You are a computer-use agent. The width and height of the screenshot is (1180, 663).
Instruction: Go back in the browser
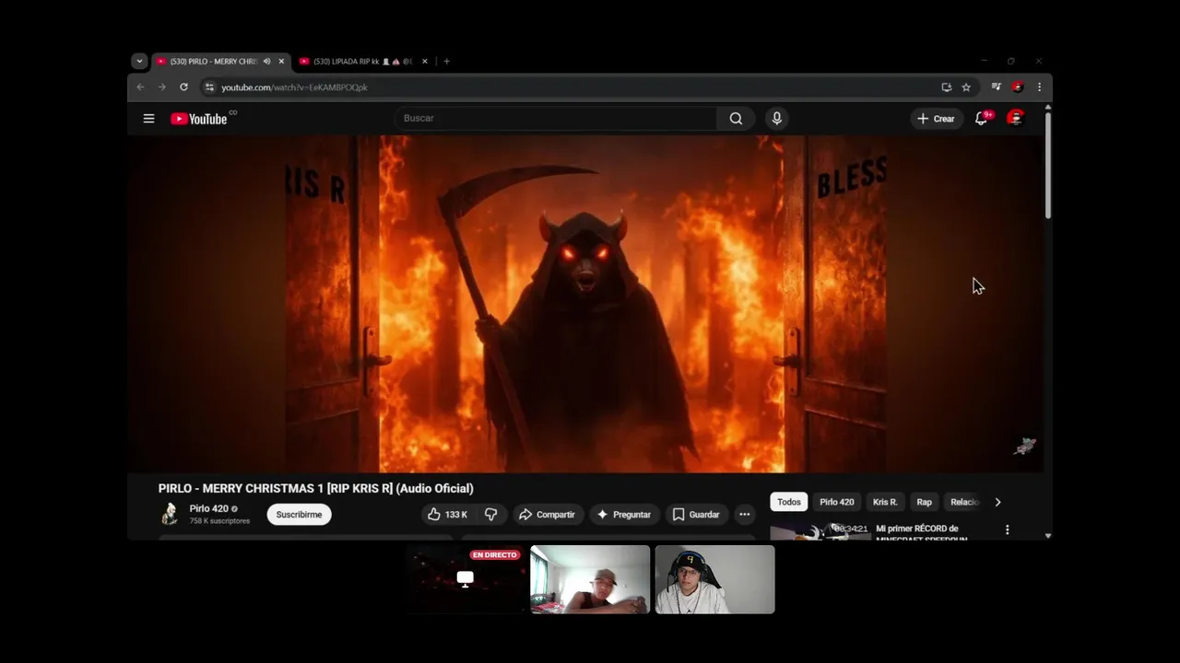pyautogui.click(x=140, y=87)
